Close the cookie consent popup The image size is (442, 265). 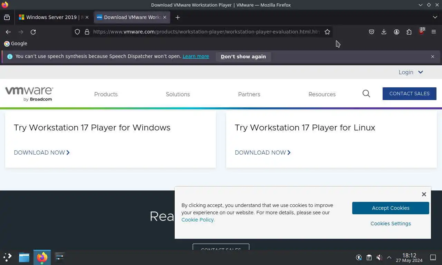(x=424, y=194)
